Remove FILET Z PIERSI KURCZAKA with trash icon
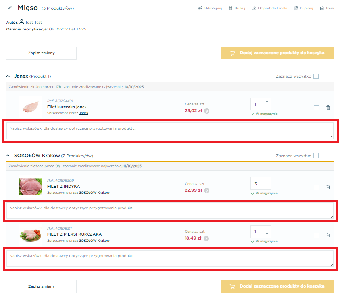 (328, 235)
